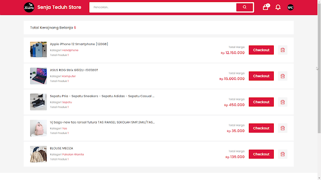Open the shopping cart icon
This screenshot has height=180, width=321.
[266, 7]
